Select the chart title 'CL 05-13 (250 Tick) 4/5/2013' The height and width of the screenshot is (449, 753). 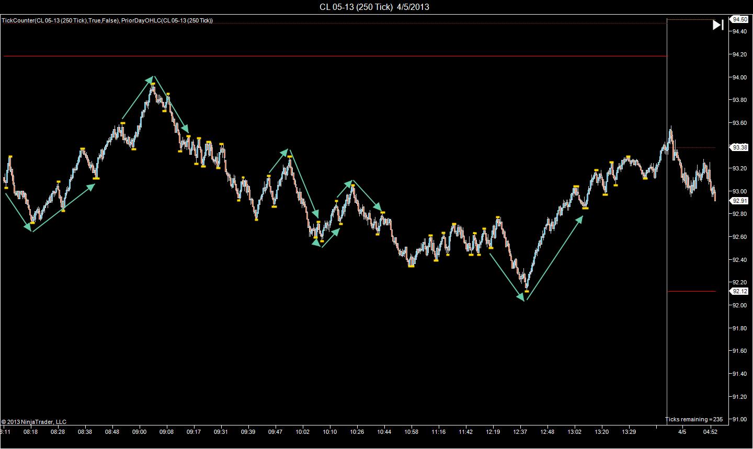click(x=375, y=7)
